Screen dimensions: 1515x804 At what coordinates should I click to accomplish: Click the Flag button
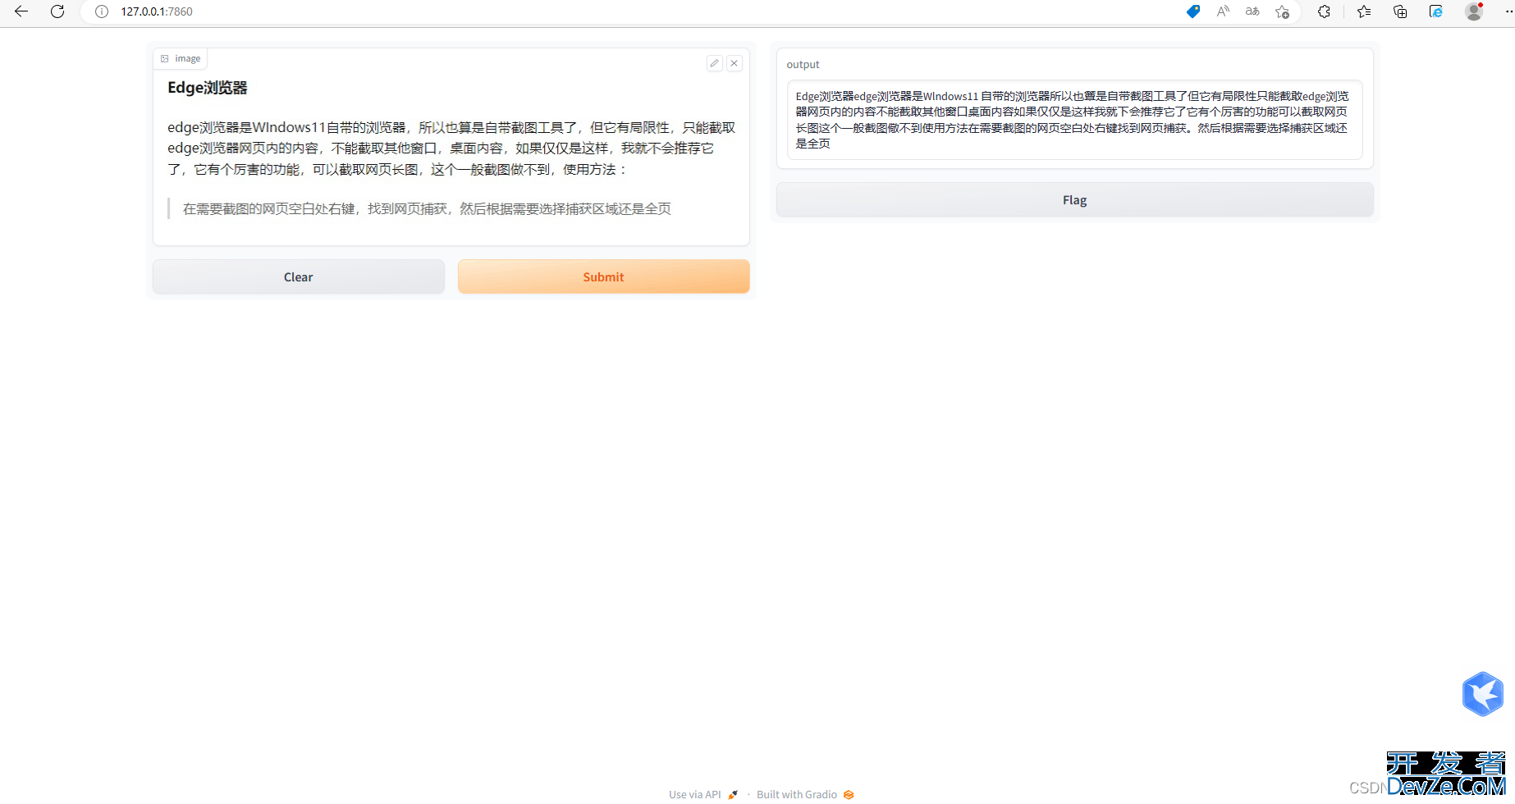point(1074,200)
